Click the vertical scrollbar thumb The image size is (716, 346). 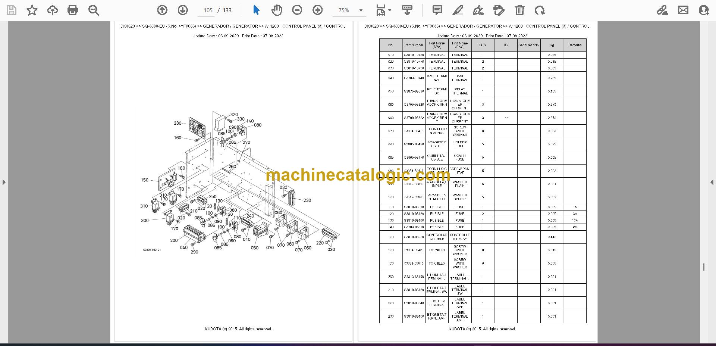[x=704, y=267]
